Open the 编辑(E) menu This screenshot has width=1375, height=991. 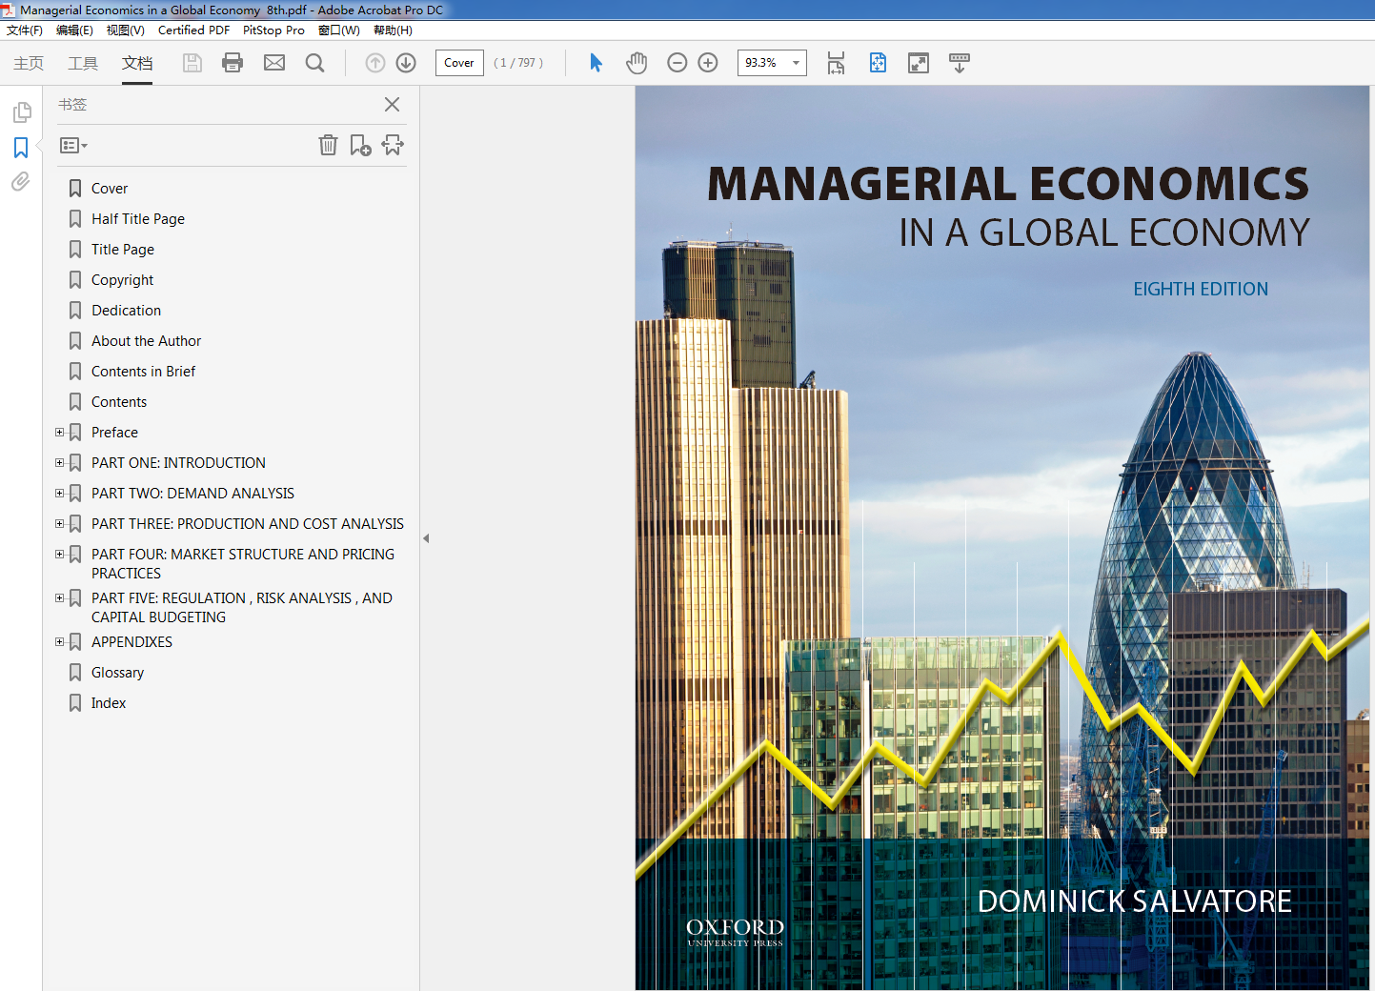74,30
